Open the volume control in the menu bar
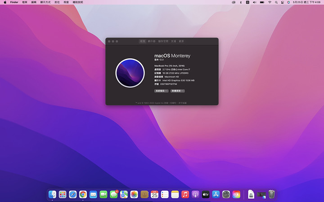 click(x=255, y=2)
